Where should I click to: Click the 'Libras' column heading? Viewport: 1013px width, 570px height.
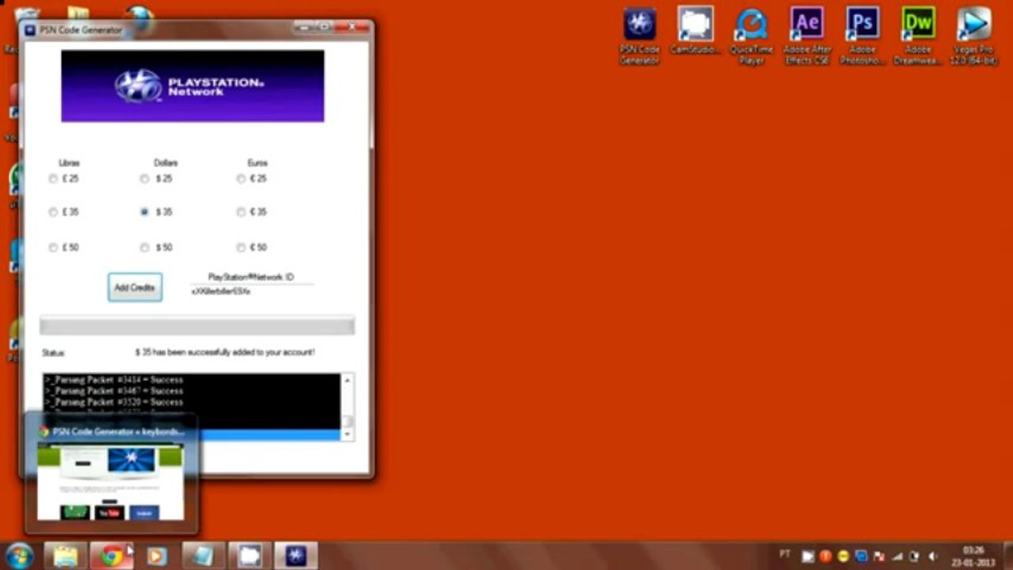[69, 162]
